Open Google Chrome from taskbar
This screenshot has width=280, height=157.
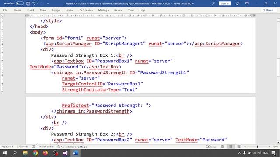coord(35,153)
